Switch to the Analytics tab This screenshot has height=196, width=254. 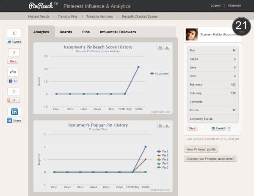[41, 32]
